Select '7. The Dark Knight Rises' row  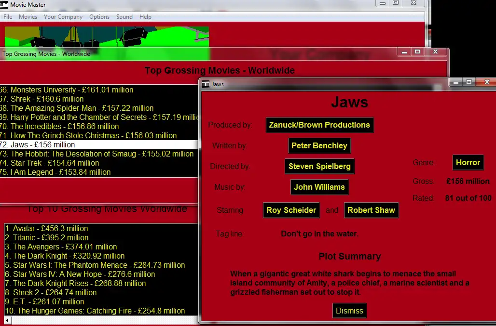coord(101,283)
